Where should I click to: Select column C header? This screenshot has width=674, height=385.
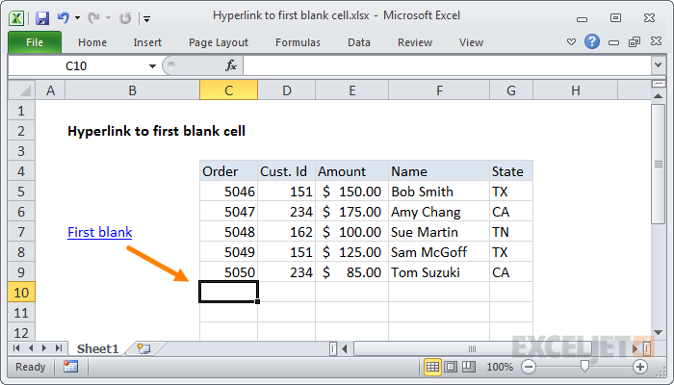tap(229, 90)
